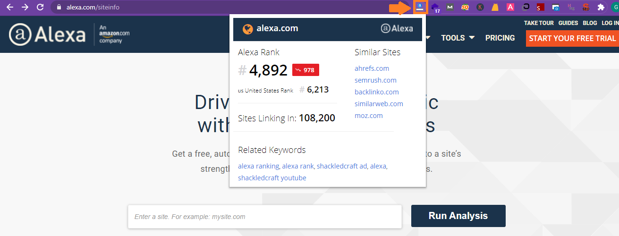This screenshot has width=619, height=236.
Task: Open the moz.com similar site link
Action: click(369, 116)
